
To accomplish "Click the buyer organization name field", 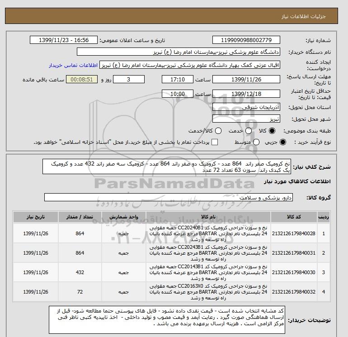I will click(x=179, y=52).
